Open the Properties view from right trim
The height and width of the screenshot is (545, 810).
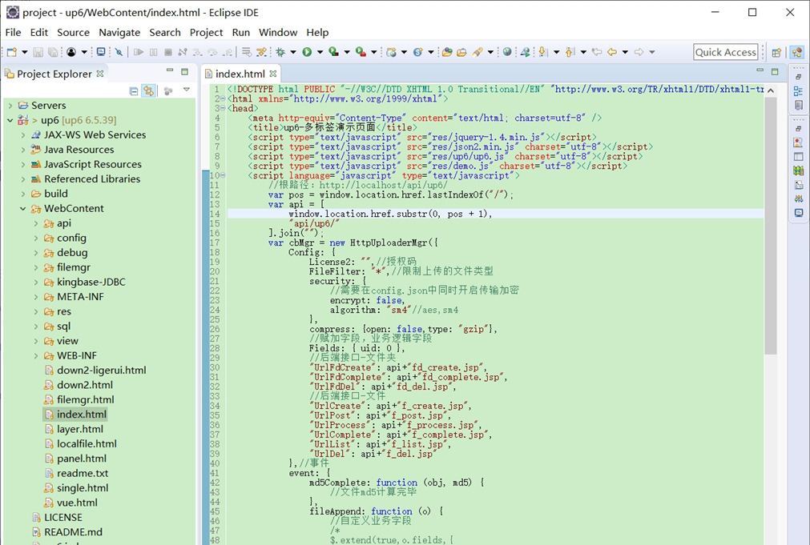click(798, 156)
